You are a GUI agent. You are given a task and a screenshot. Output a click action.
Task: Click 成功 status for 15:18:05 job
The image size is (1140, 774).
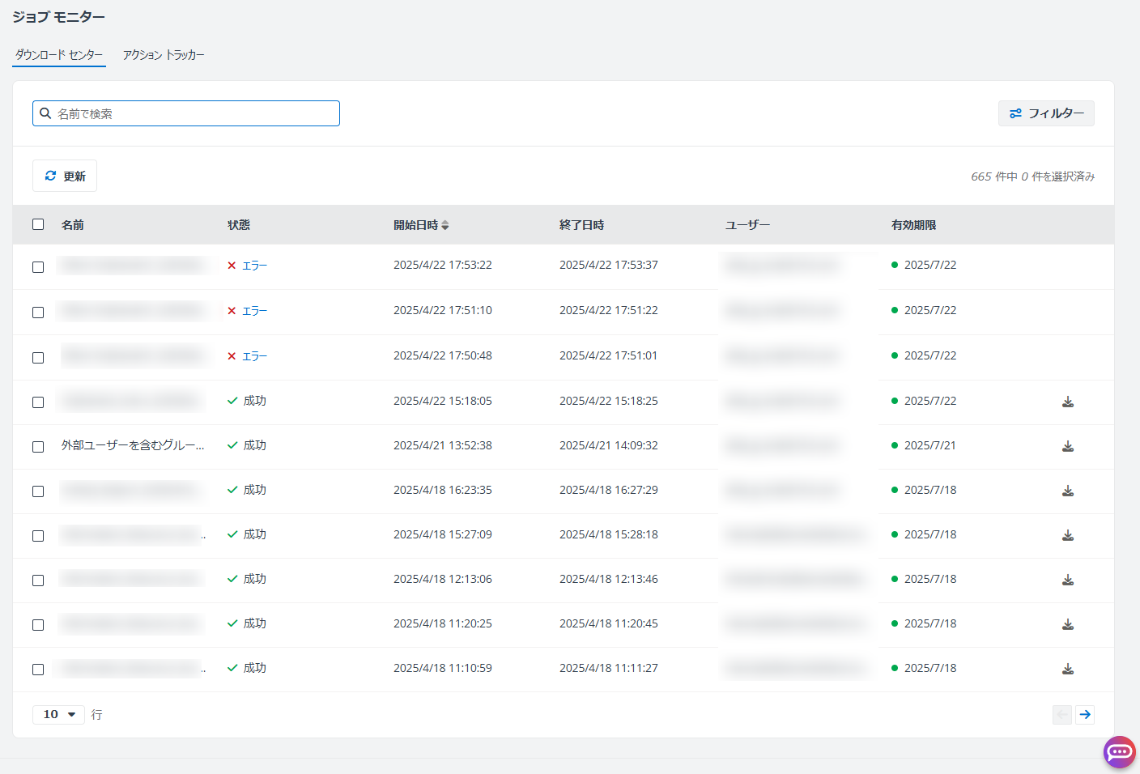coord(255,401)
